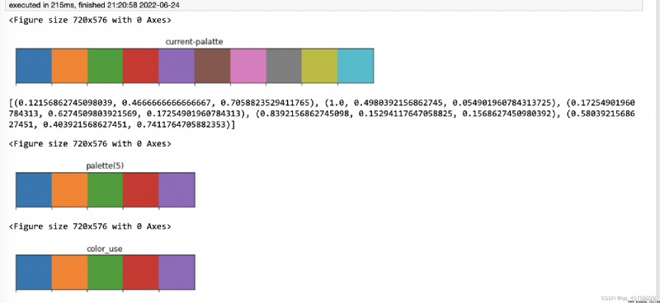
Task: Click the pink swatch in current-palatte
Action: click(x=248, y=66)
